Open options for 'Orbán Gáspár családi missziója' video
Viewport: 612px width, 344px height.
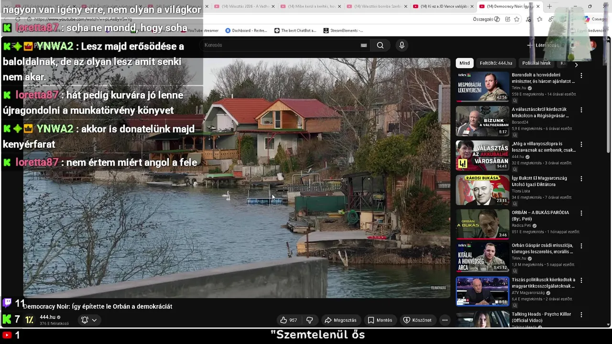click(x=581, y=246)
